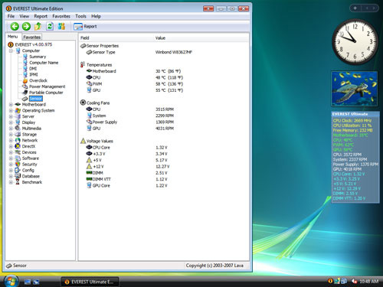Image resolution: width=383 pixels, height=287 pixels.
Task: Click the Cooling Fans section icon
Action: pyautogui.click(x=83, y=103)
